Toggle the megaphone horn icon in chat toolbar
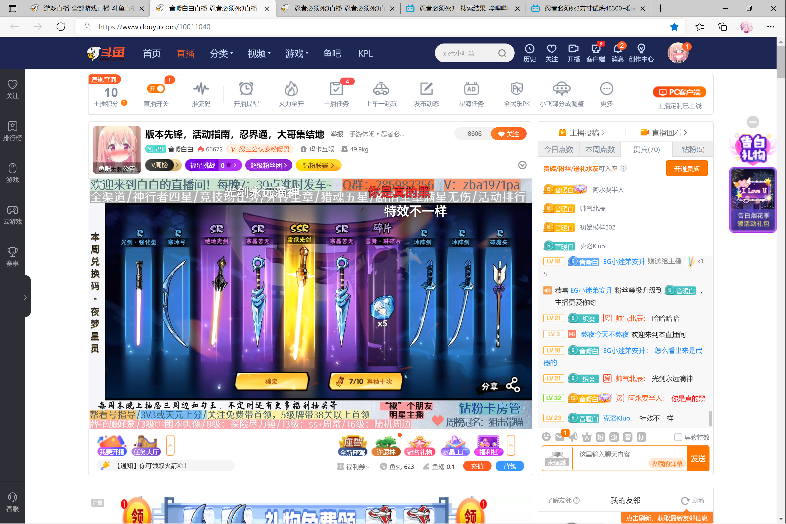The height and width of the screenshot is (524, 786). pos(573,437)
